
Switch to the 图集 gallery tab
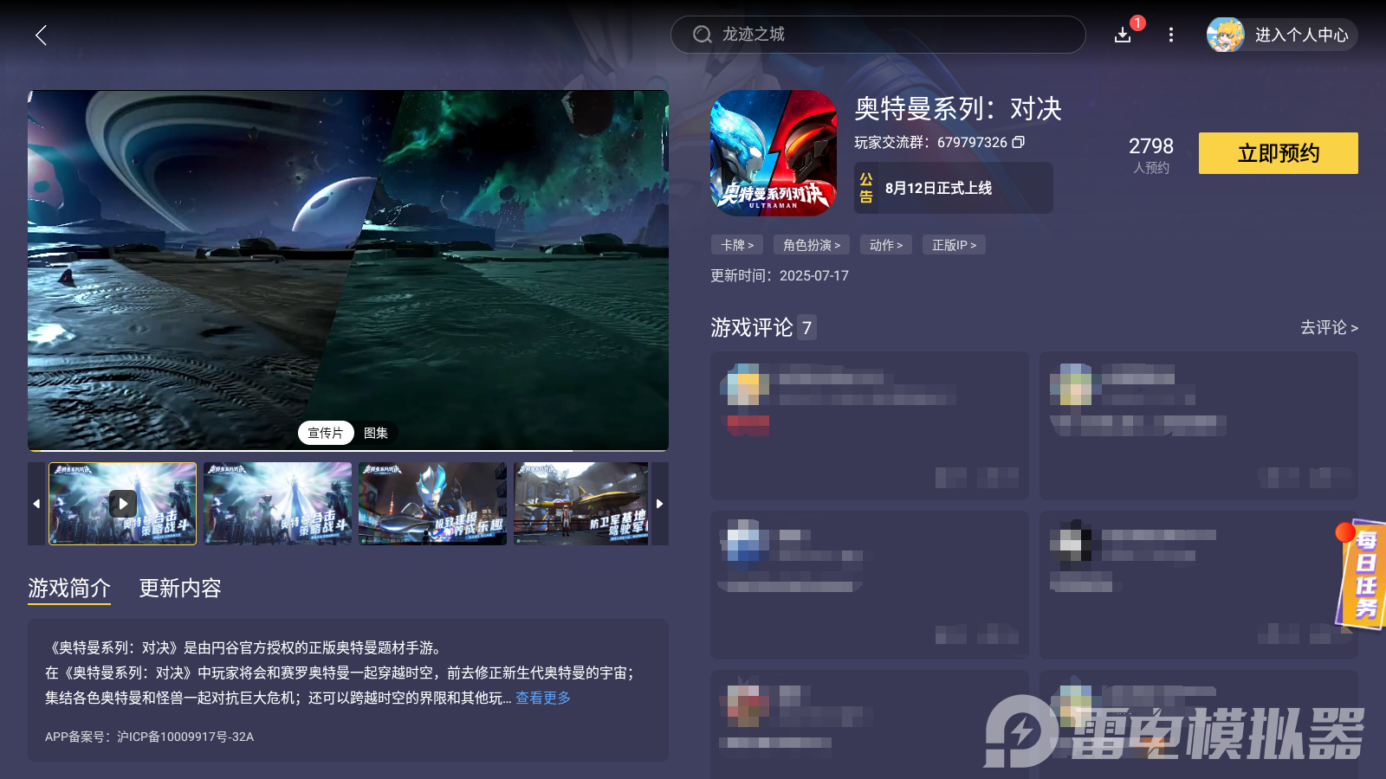pos(376,433)
